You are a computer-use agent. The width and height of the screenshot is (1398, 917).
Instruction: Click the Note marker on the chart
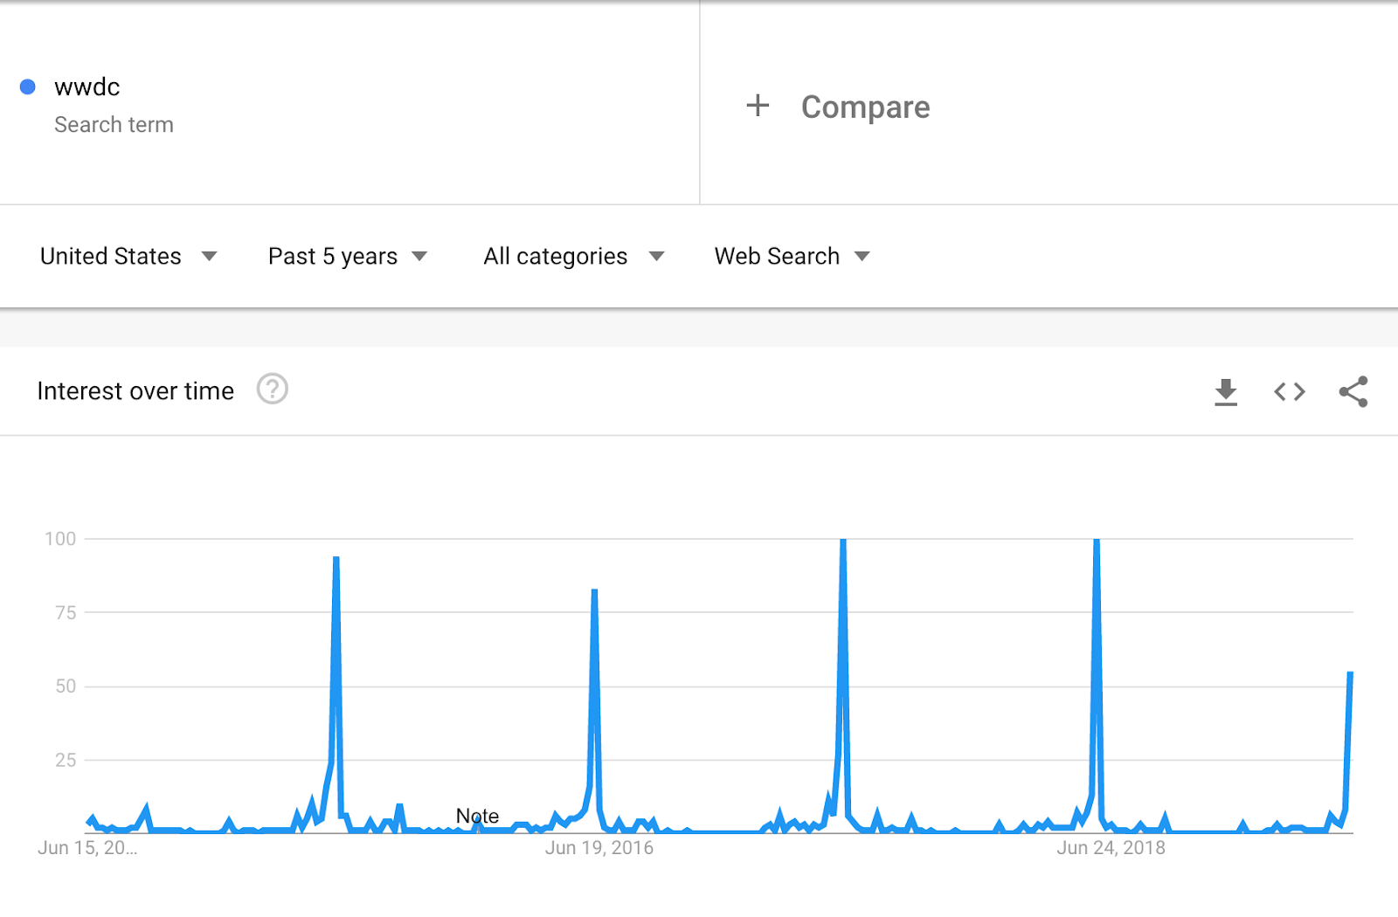pyautogui.click(x=477, y=816)
